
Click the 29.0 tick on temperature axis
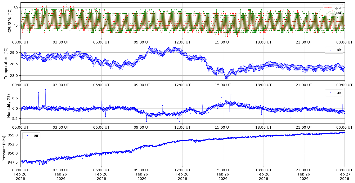[15, 53]
